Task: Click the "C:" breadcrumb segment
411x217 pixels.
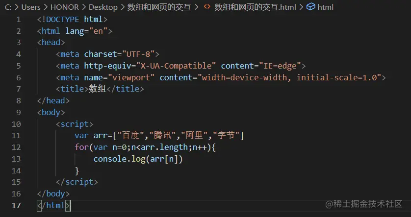Action: pos(8,7)
